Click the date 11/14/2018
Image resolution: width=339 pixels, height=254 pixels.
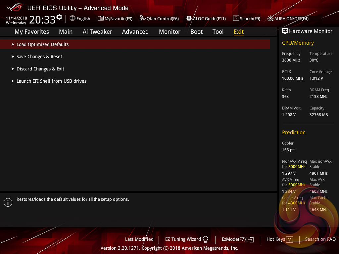tap(17, 18)
